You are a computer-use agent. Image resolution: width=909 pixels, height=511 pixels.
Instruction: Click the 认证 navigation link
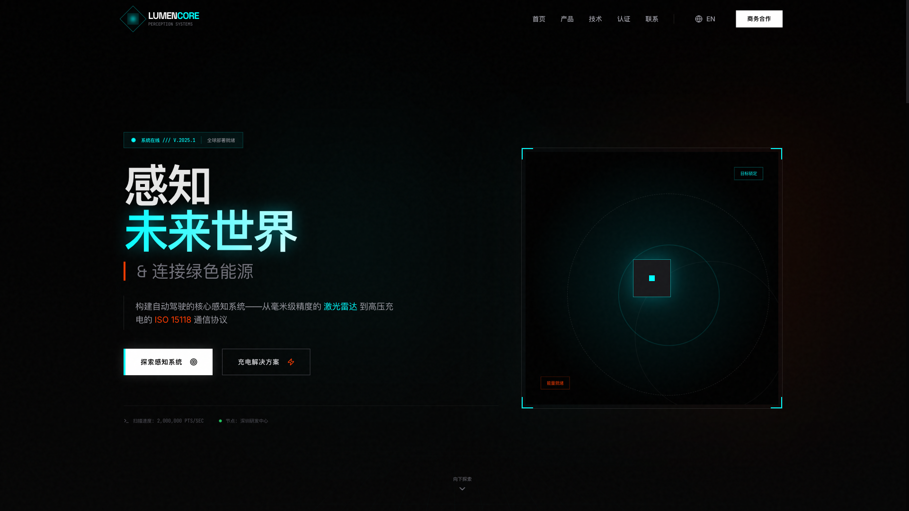(x=624, y=19)
